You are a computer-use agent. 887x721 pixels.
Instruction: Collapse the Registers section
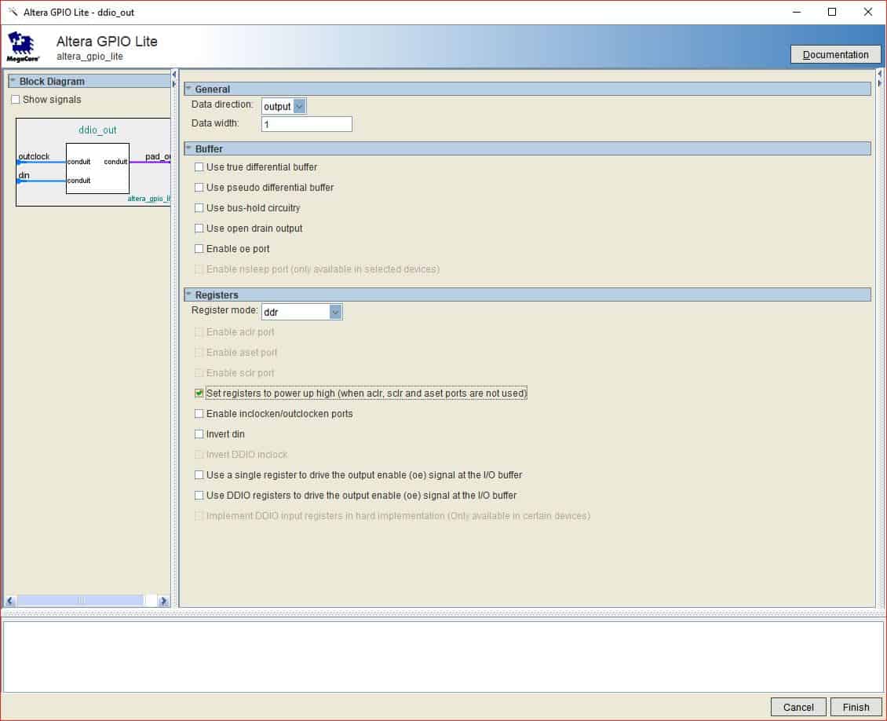[188, 295]
